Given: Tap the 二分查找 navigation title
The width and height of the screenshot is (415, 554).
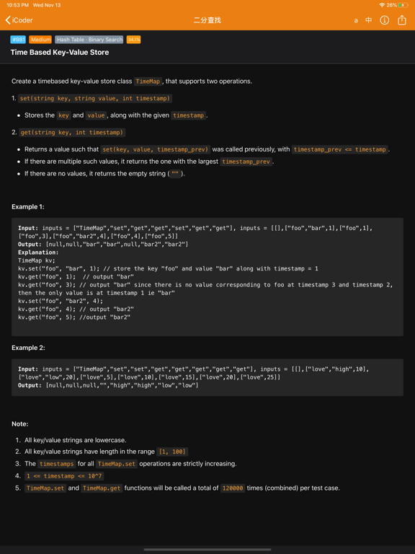Looking at the screenshot, I should [207, 20].
